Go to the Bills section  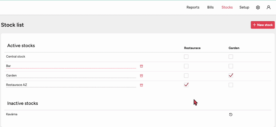tap(210, 7)
